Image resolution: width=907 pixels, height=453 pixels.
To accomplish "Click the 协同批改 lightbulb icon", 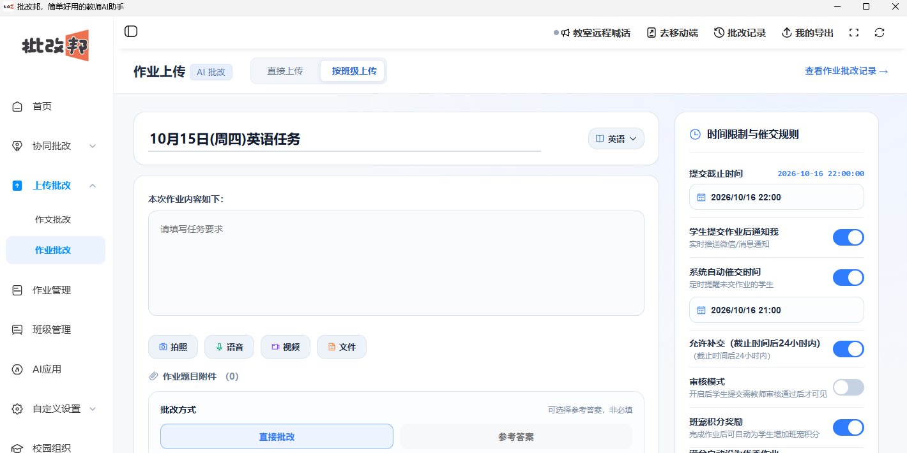I will click(17, 146).
